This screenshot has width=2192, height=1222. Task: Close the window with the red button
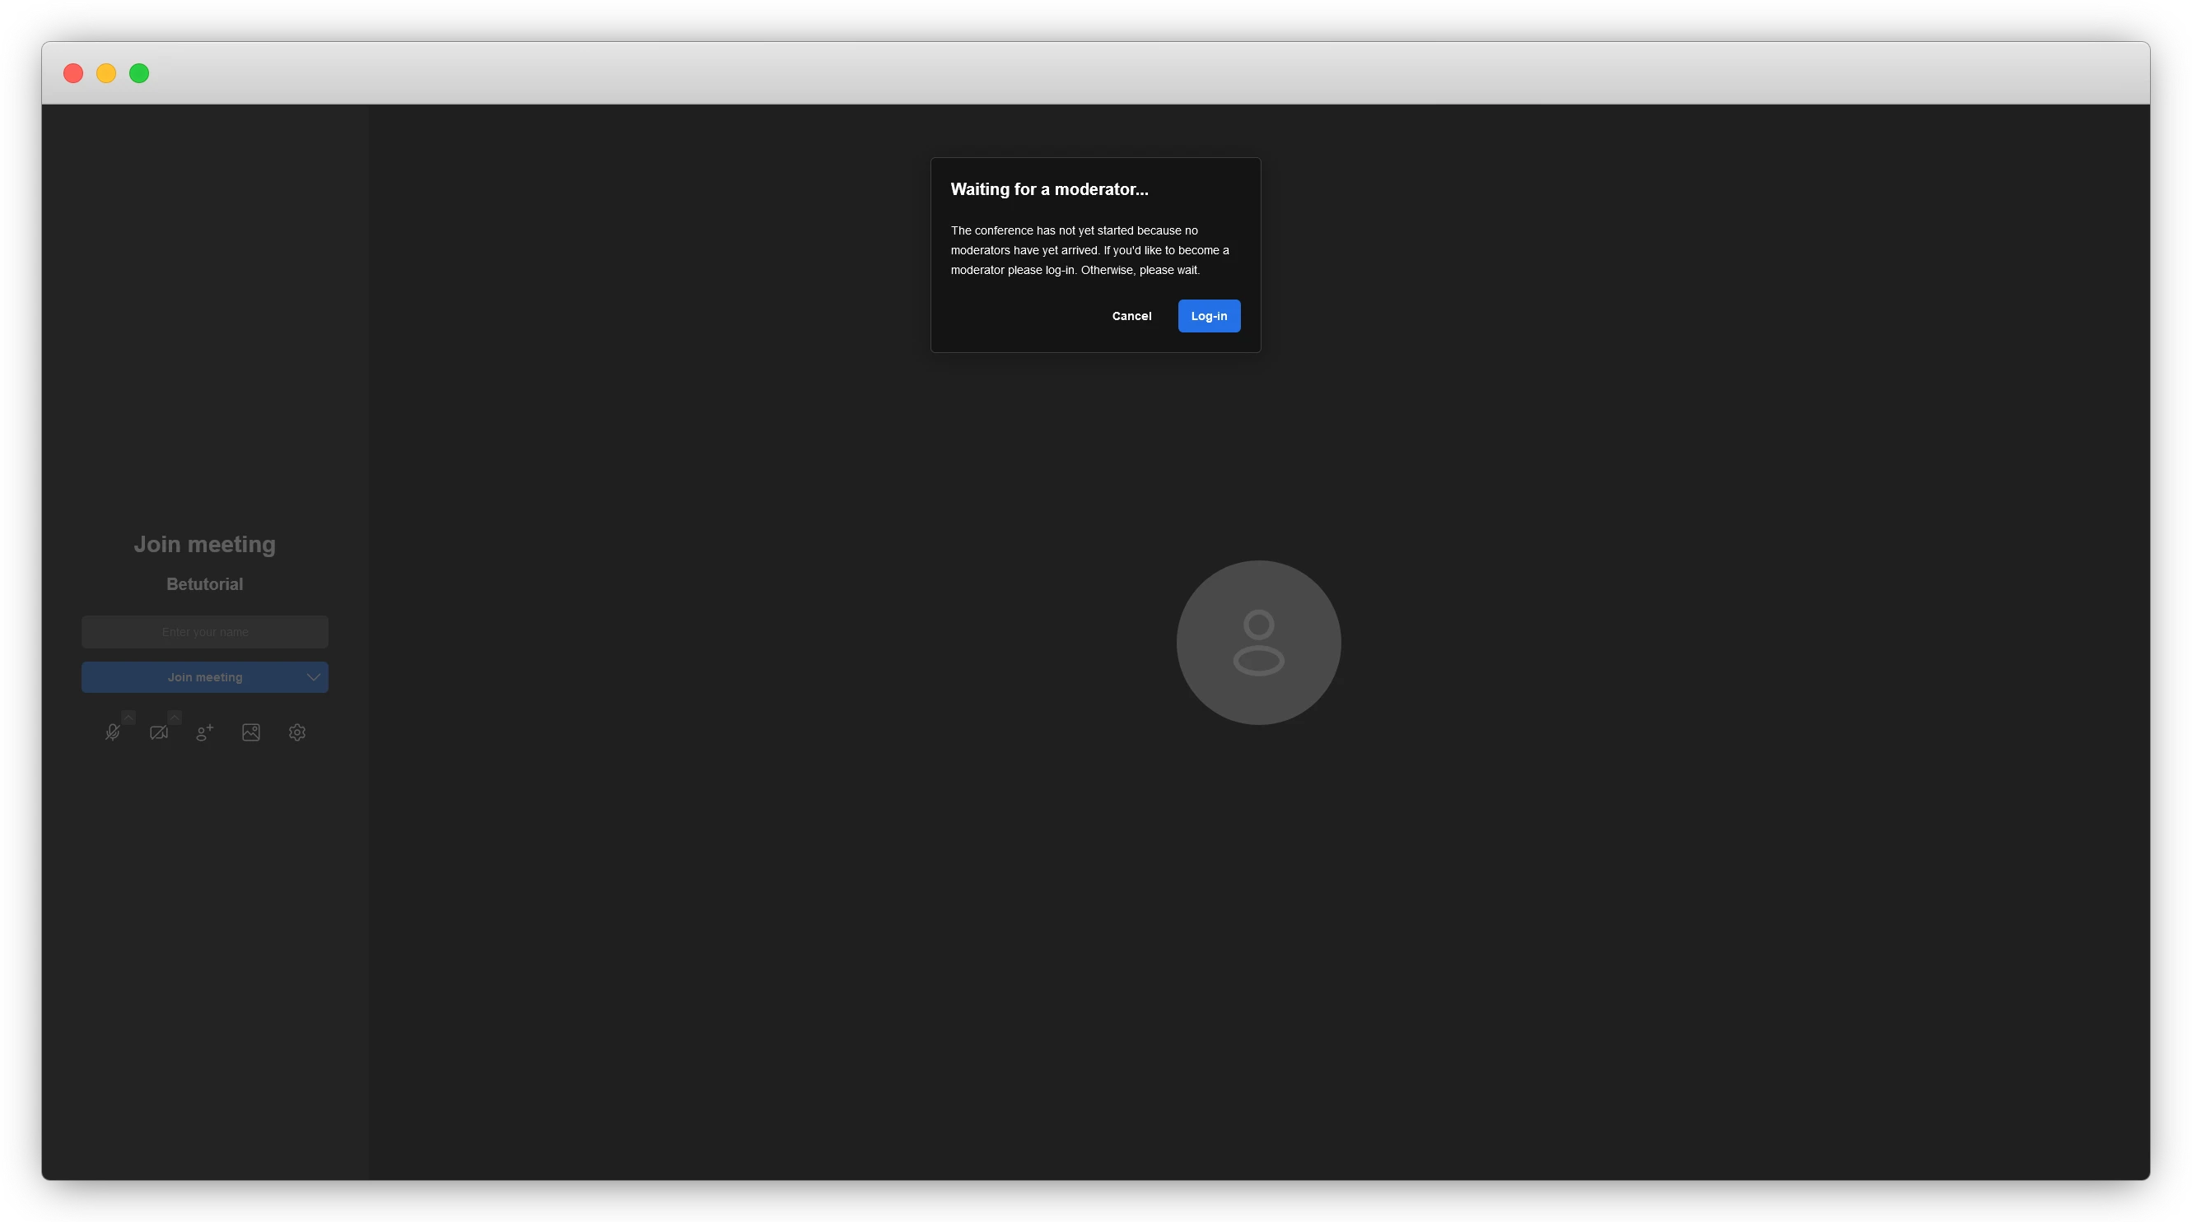pos(73,74)
